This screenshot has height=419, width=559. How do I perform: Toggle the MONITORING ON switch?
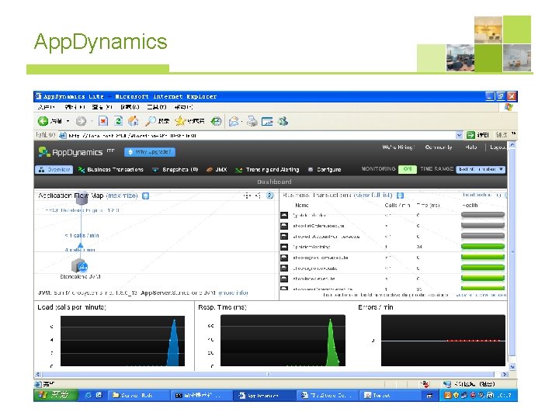(x=408, y=169)
